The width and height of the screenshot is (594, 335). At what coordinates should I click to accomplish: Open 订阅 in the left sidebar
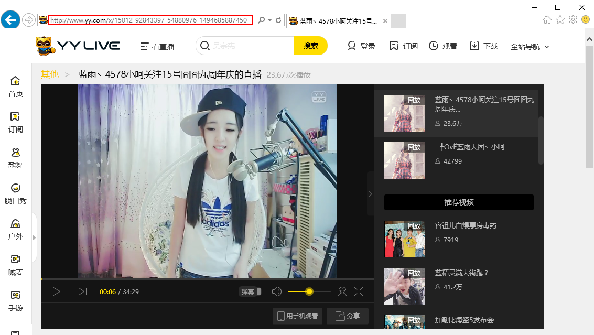16,122
